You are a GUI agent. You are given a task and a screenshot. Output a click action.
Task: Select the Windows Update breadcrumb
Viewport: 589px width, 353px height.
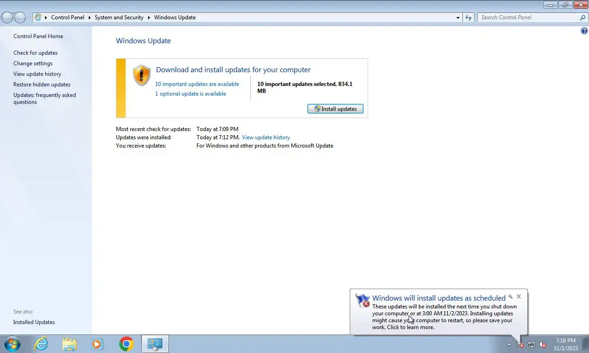click(x=175, y=17)
